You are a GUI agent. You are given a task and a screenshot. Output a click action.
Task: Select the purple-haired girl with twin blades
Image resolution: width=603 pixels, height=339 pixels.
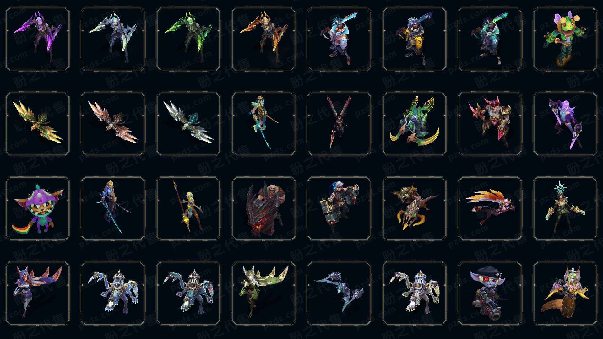point(565,124)
